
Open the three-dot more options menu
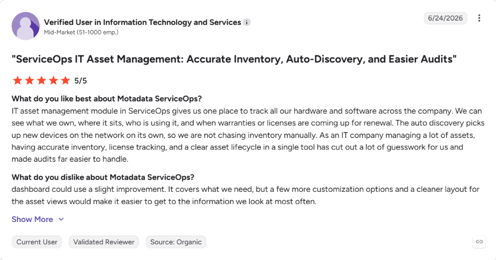(x=479, y=18)
